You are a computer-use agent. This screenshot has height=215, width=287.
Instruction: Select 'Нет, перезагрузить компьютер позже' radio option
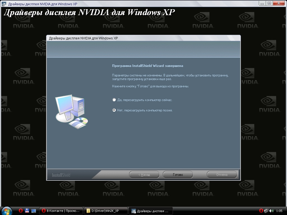114,110
